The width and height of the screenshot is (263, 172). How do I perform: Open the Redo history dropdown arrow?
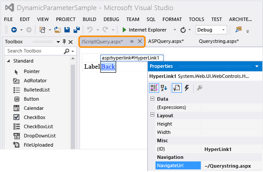pyautogui.click(x=113, y=30)
